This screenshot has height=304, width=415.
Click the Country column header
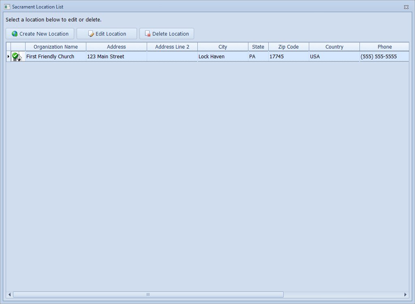[x=334, y=47]
